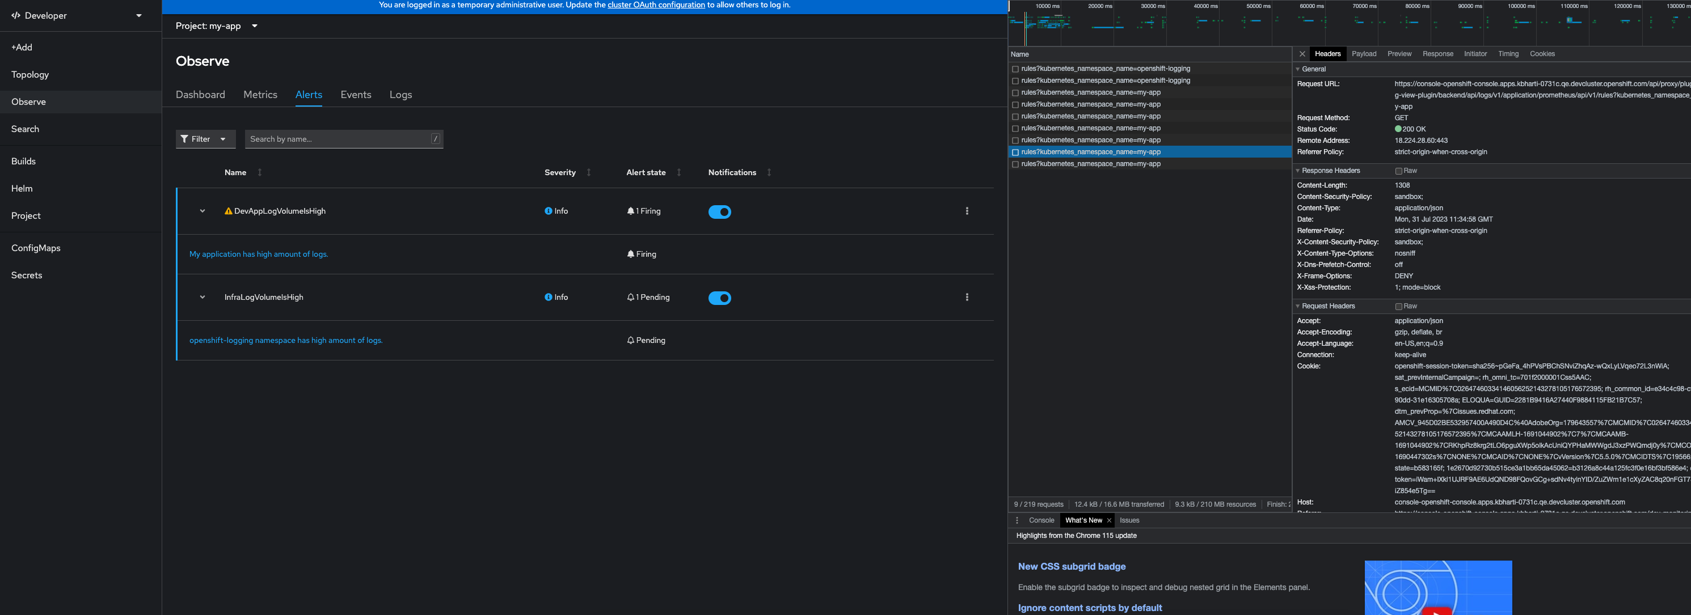Open DevTools drawer three-dot menu
The width and height of the screenshot is (1691, 615).
[1017, 520]
